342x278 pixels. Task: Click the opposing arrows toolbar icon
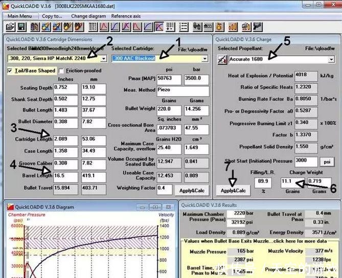[197, 27]
